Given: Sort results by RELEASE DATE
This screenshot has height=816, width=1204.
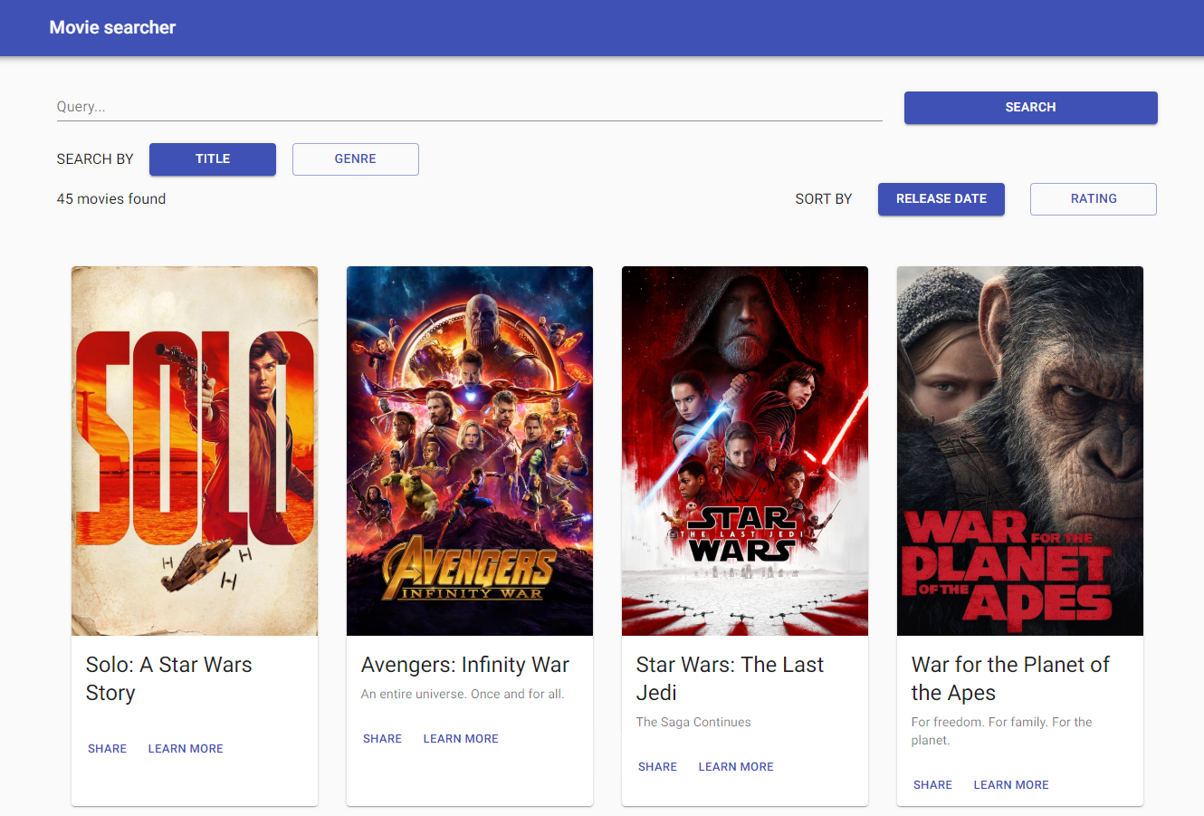Looking at the screenshot, I should [941, 198].
